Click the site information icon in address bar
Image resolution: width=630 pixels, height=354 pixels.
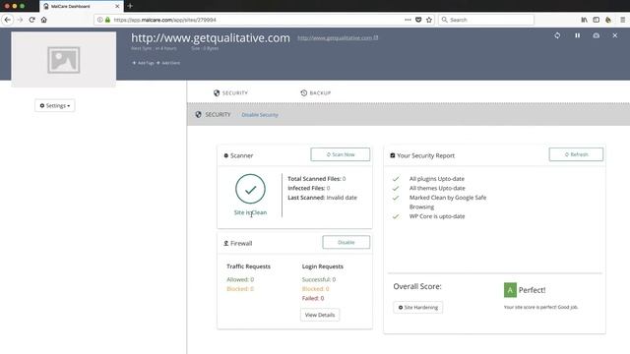(100, 20)
